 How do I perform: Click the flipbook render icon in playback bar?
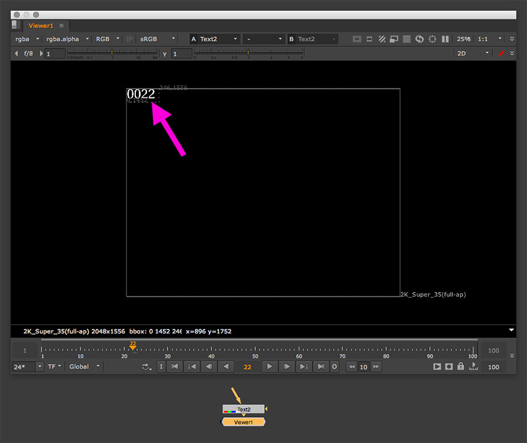[437, 367]
